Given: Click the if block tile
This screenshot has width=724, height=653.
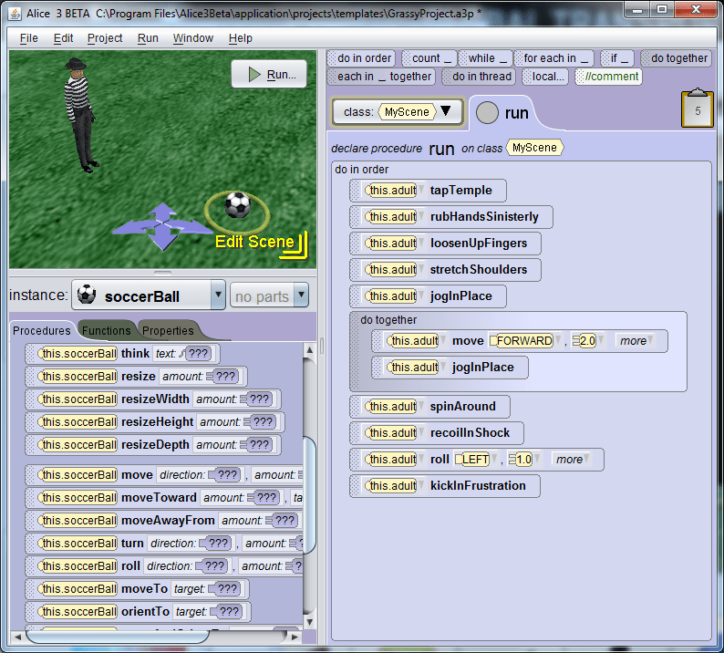Looking at the screenshot, I should pos(617,58).
